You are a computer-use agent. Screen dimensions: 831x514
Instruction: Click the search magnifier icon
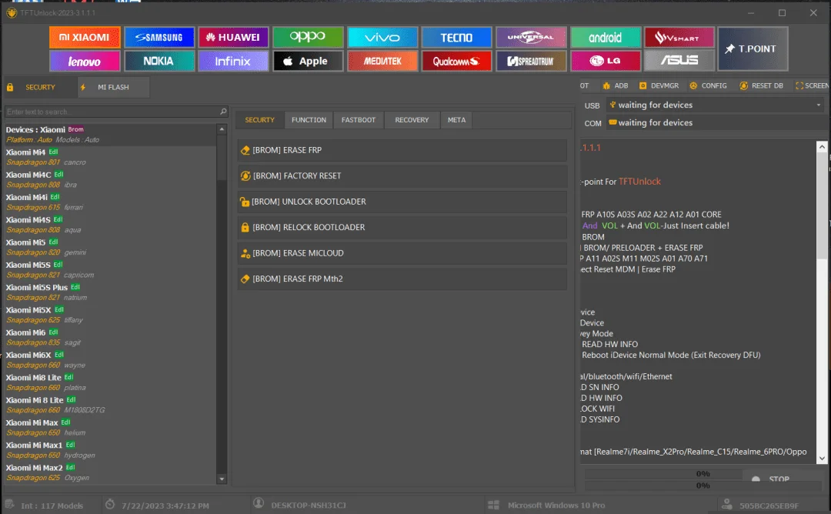(x=223, y=112)
